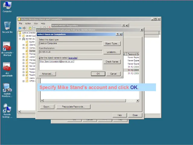This screenshot has height=145, width=193.
Task: Expand the NTDS tree node
Action: pyautogui.click(x=24, y=81)
